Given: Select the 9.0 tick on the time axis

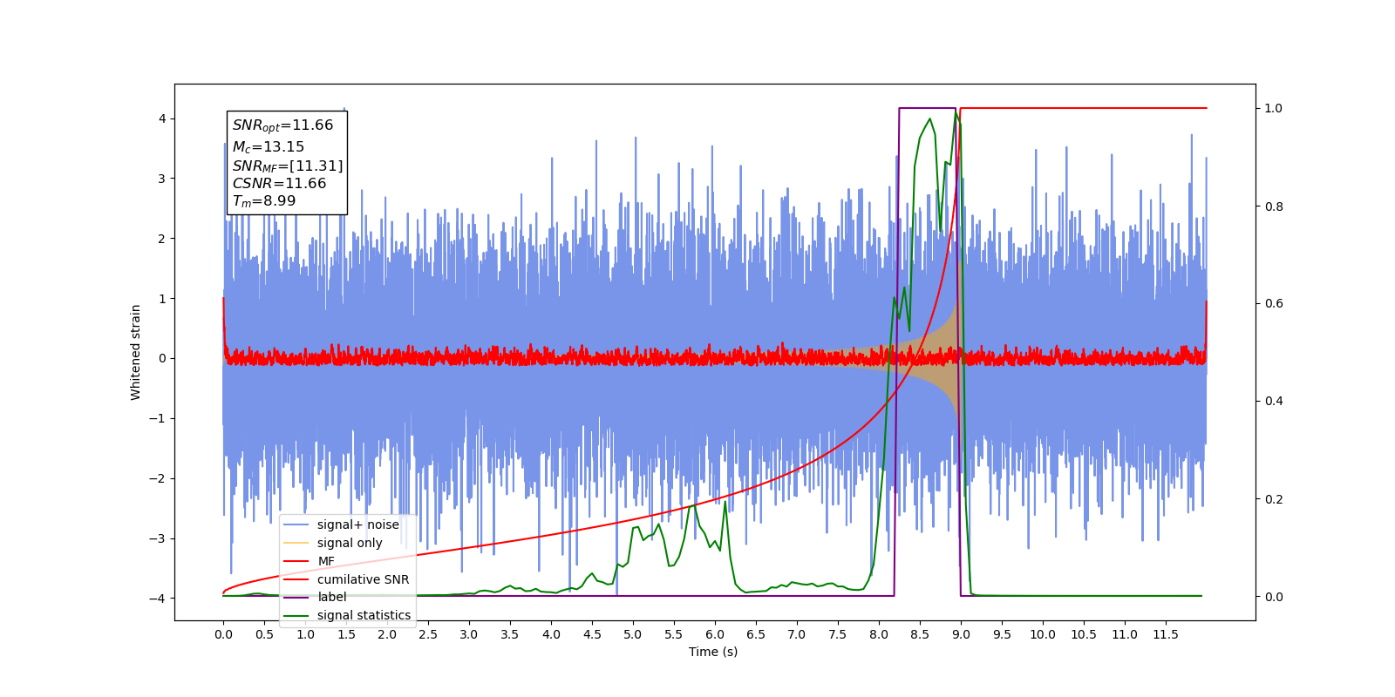Looking at the screenshot, I should [x=961, y=634].
